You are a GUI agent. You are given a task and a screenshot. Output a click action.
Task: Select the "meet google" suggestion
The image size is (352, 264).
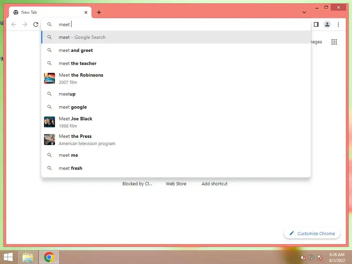(x=176, y=107)
